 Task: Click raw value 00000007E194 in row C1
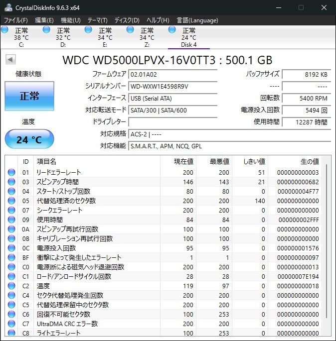click(x=298, y=276)
